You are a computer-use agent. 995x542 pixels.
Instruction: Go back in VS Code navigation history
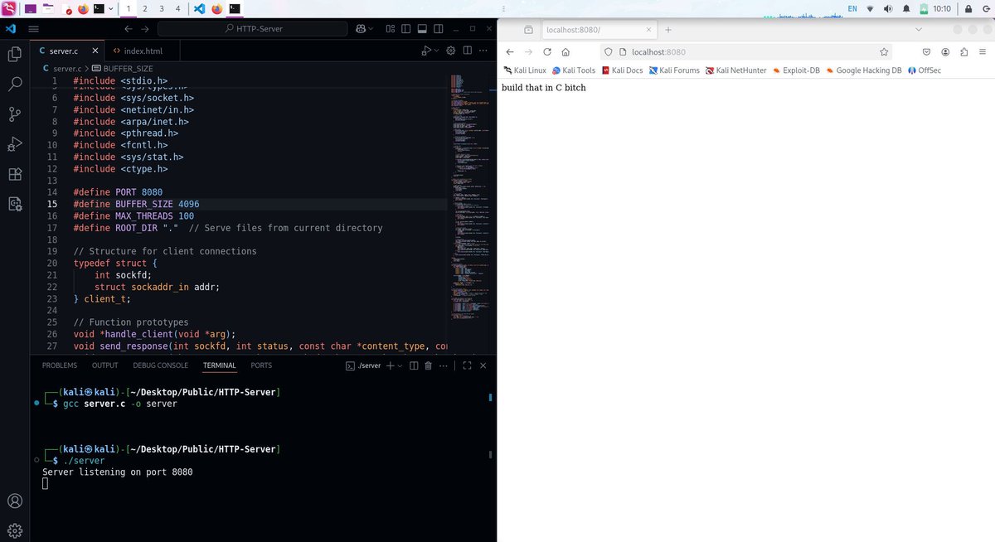(129, 28)
